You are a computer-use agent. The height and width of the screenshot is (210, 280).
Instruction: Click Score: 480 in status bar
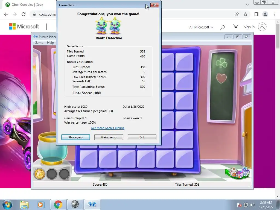(x=100, y=185)
